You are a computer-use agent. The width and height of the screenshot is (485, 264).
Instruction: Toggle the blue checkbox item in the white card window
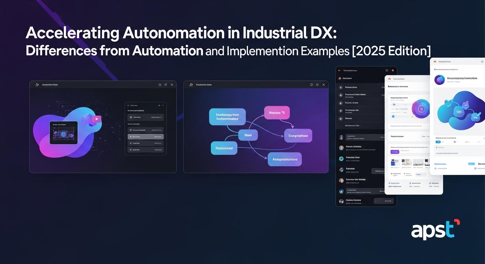[393, 116]
